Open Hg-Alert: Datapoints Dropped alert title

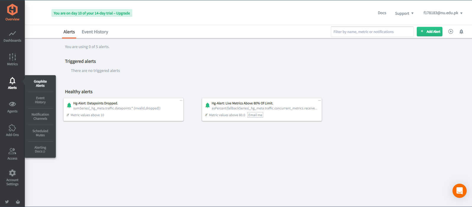(95, 103)
